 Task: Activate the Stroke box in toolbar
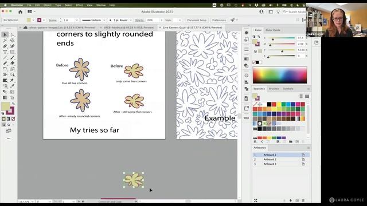pyautogui.click(x=10, y=110)
